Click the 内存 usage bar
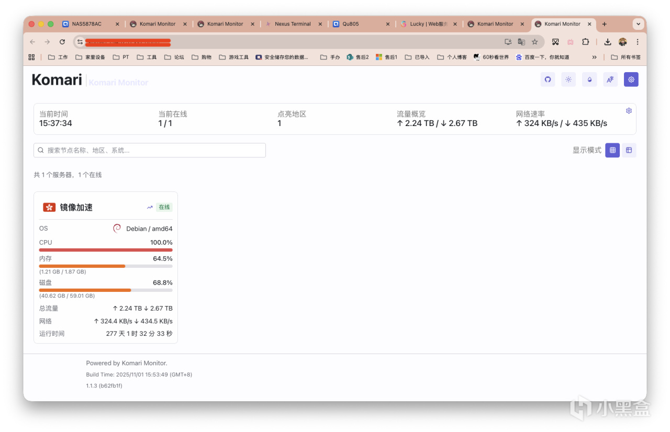Viewport: 670px width, 432px height. 106,266
